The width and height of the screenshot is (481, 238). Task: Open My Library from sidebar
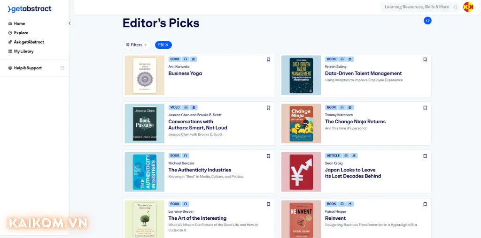tap(23, 51)
